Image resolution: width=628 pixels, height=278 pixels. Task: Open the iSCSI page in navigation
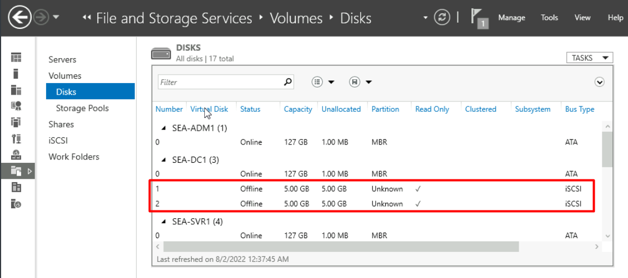pyautogui.click(x=59, y=141)
